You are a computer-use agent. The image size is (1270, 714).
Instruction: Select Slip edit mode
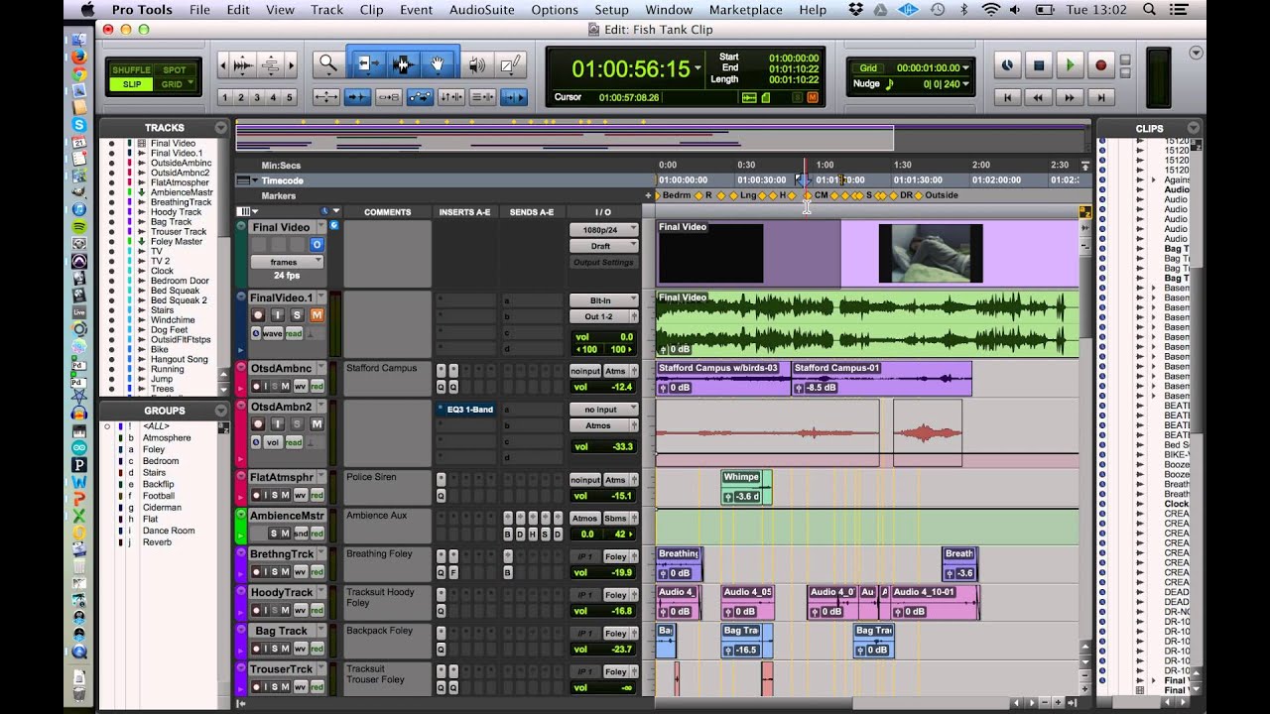[131, 84]
